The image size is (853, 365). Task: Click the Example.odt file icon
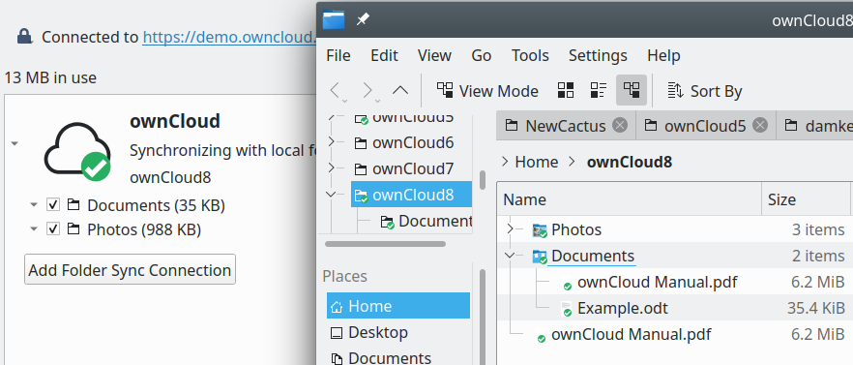pos(567,309)
